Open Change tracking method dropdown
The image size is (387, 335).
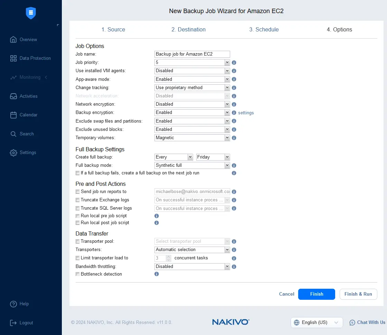192,88
